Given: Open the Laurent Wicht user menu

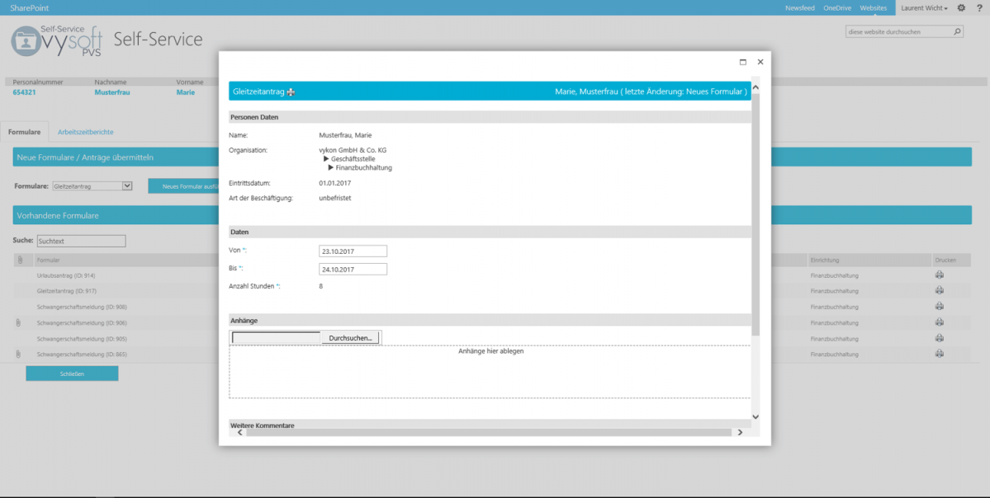Looking at the screenshot, I should [924, 7].
